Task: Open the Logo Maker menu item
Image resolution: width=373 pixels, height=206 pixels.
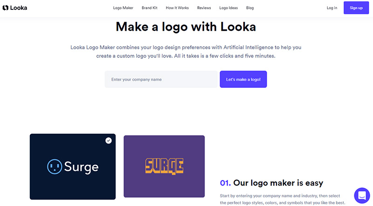Action: point(123,8)
